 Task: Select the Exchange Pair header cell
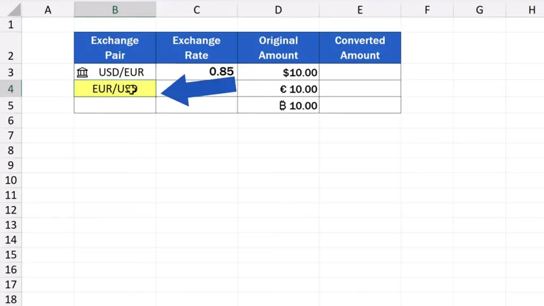(115, 48)
